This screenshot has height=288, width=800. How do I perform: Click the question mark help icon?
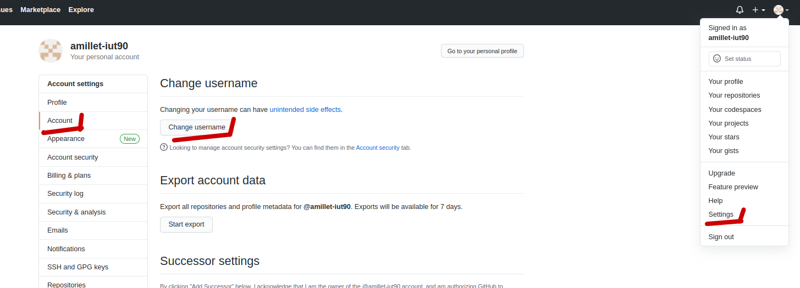click(x=163, y=147)
